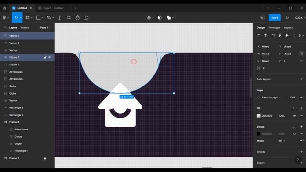The width and height of the screenshot is (306, 172).
Task: Toggle the lock on Ellipse 2 layer
Action: [45, 57]
